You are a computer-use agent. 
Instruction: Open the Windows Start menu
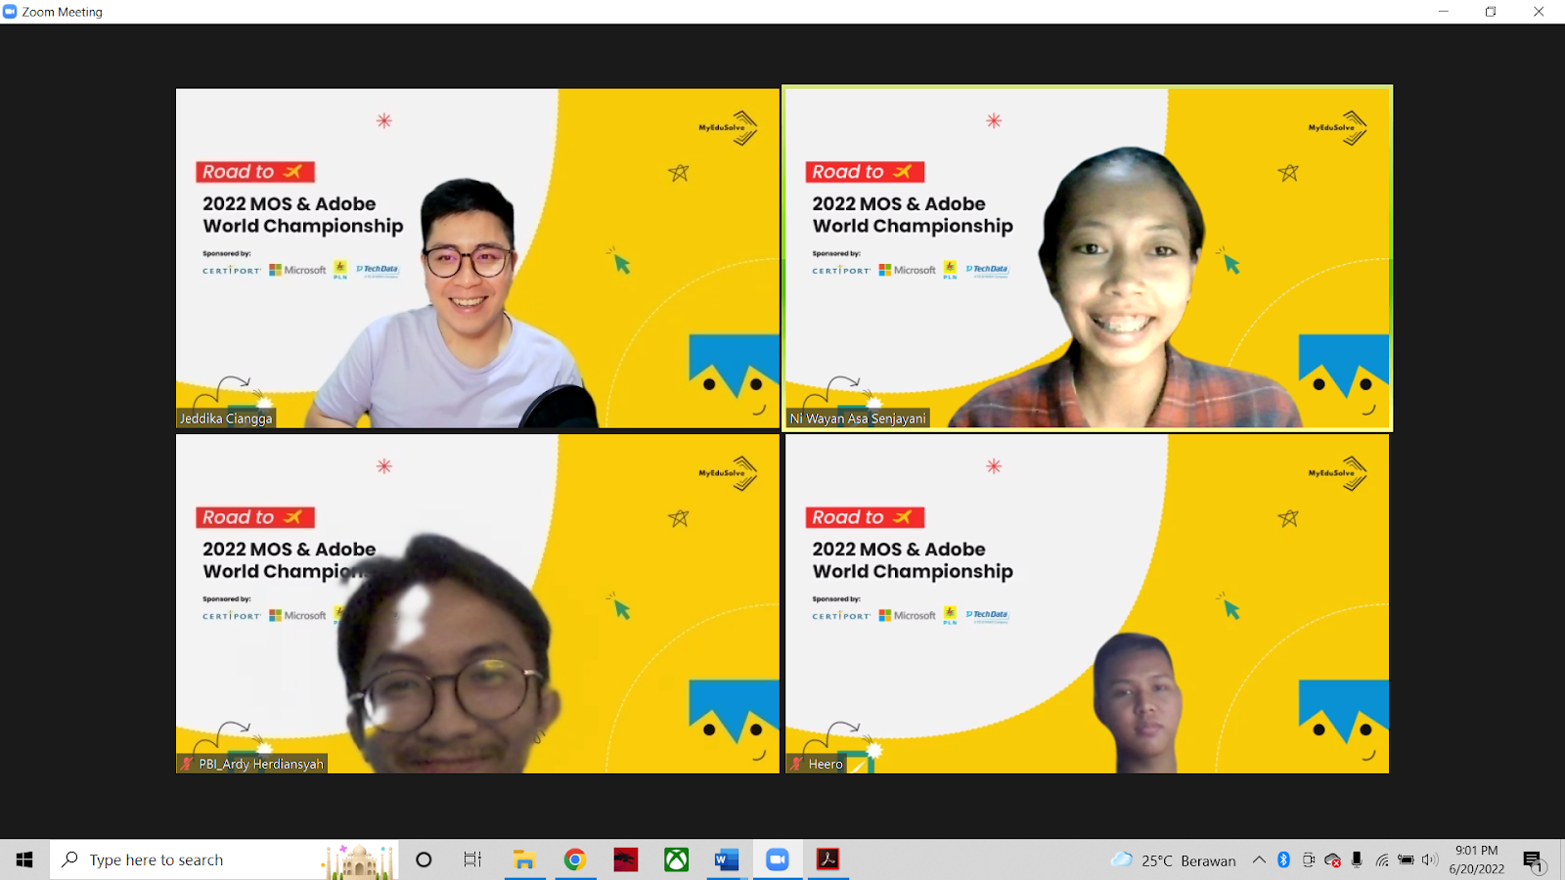click(x=24, y=859)
